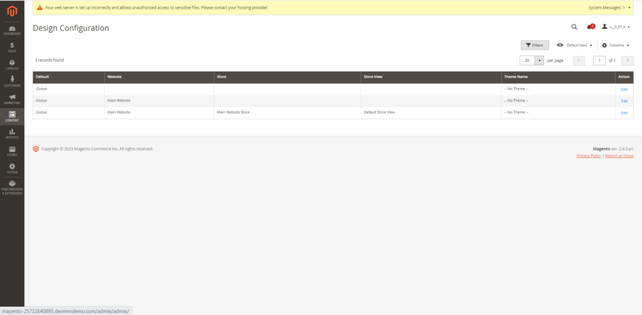Open the Dashboard sidebar menu
The height and width of the screenshot is (315, 642).
click(12, 31)
